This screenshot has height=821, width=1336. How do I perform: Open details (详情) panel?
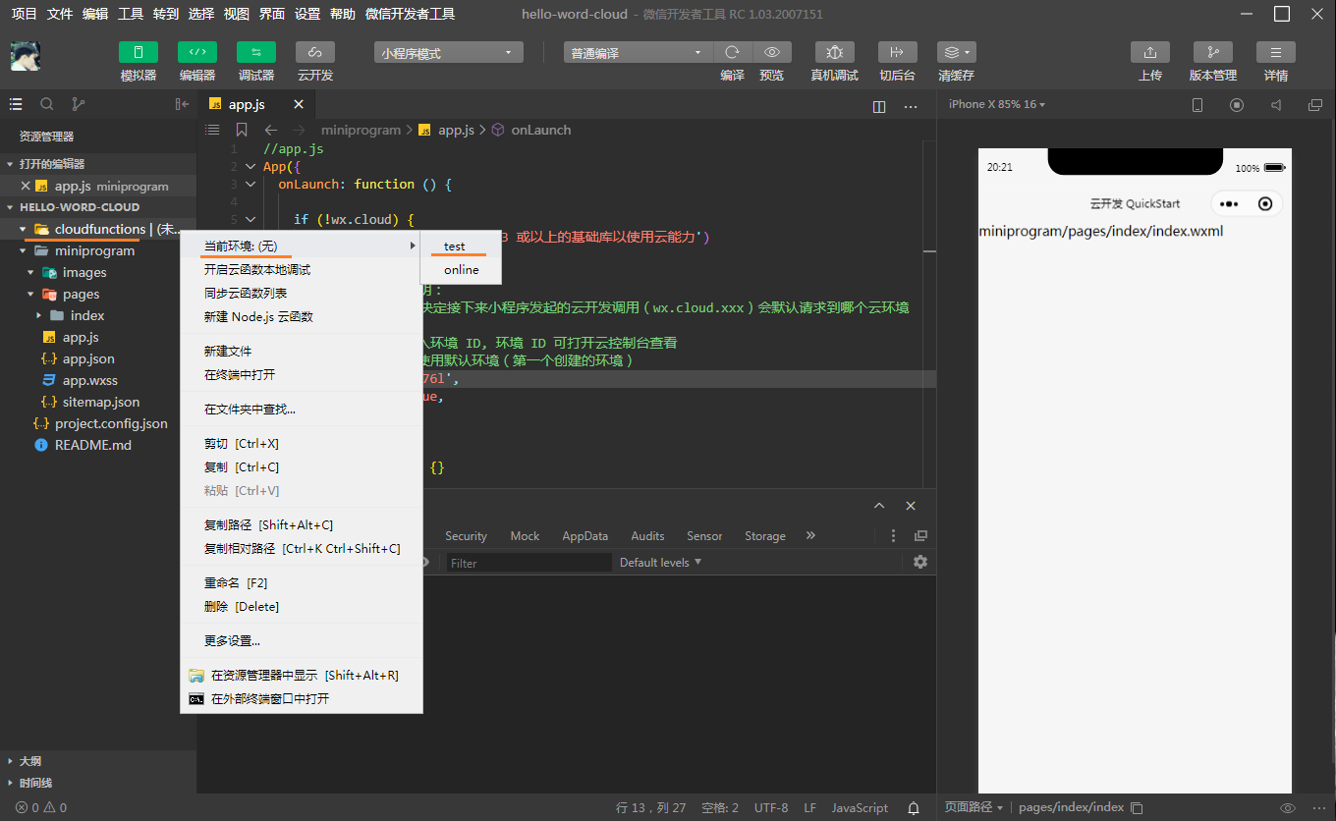(1276, 52)
